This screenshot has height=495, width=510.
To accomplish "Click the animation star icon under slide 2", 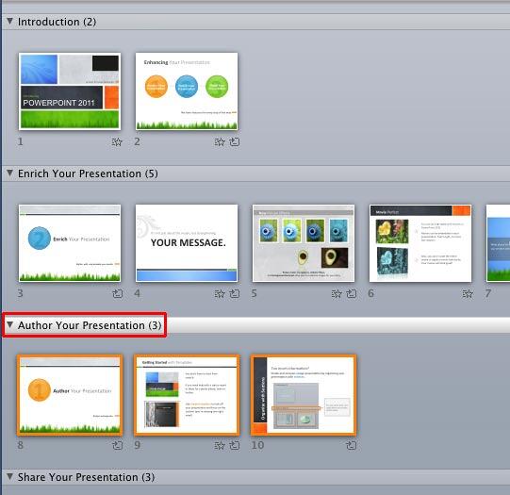I will click(x=220, y=141).
